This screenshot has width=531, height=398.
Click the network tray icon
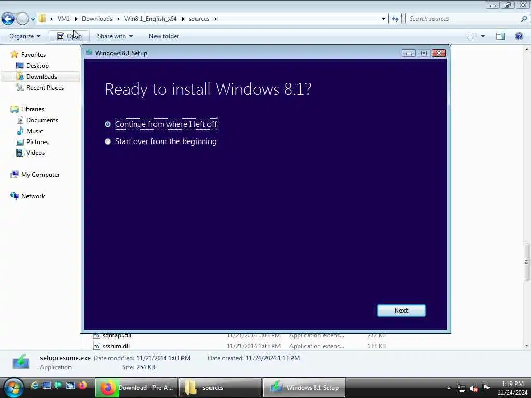(x=461, y=388)
